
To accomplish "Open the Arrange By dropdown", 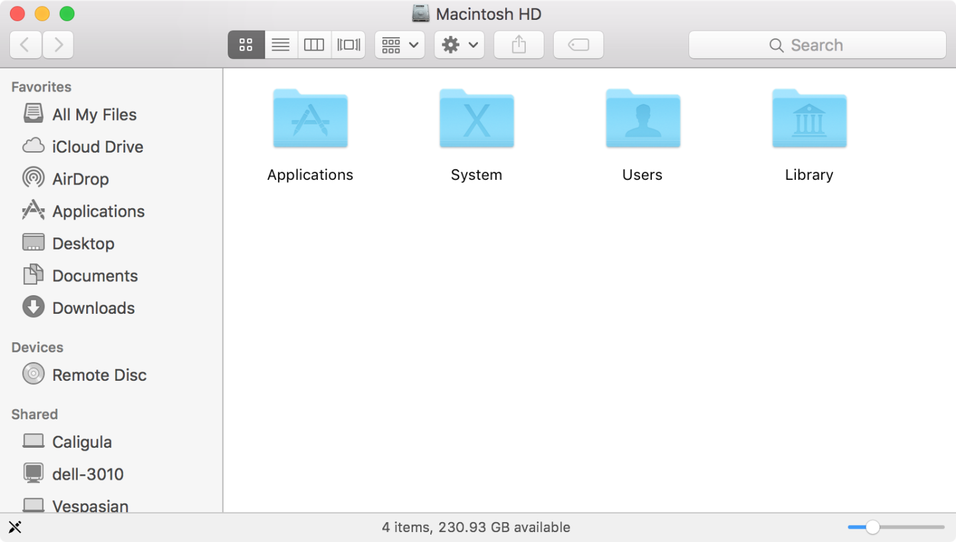I will [399, 44].
